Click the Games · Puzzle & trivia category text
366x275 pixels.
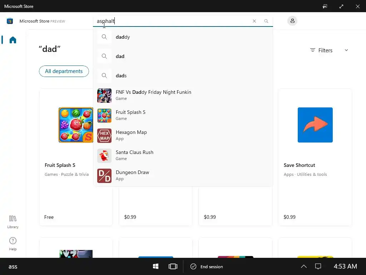[x=66, y=174]
